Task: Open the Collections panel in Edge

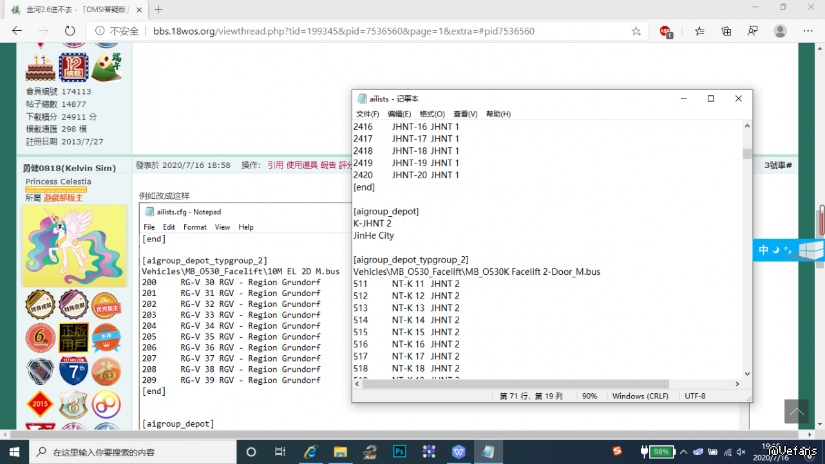Action: coord(726,31)
